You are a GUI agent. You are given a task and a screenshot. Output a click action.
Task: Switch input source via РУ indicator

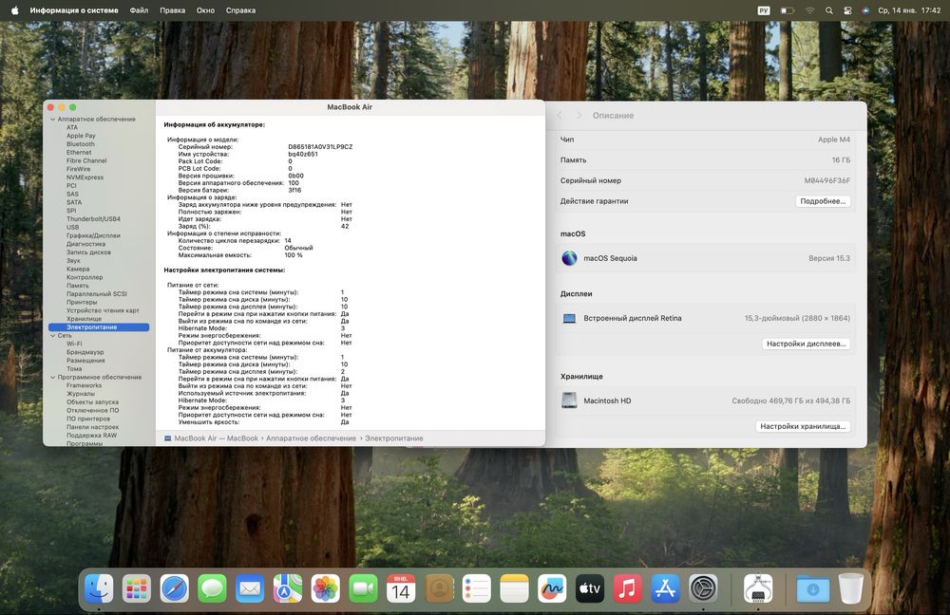pyautogui.click(x=764, y=10)
